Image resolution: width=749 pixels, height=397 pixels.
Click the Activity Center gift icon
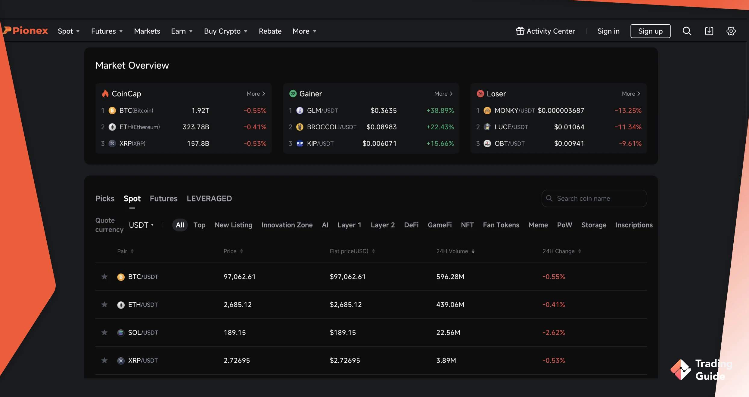point(520,31)
